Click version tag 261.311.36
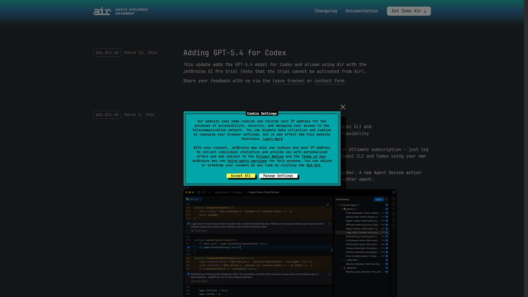 coord(107,53)
